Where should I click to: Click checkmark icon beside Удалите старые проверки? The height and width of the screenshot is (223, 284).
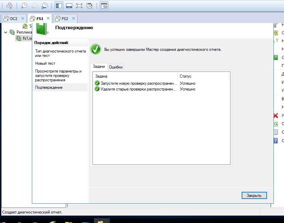pyautogui.click(x=97, y=89)
